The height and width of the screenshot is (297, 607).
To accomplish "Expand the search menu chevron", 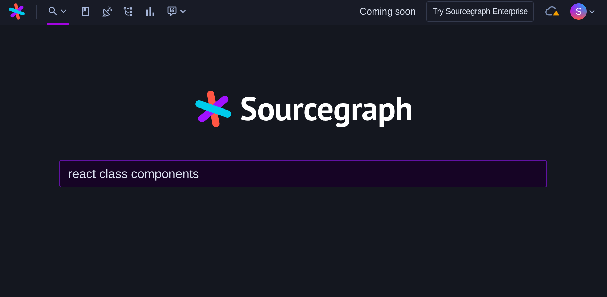I will pyautogui.click(x=64, y=11).
